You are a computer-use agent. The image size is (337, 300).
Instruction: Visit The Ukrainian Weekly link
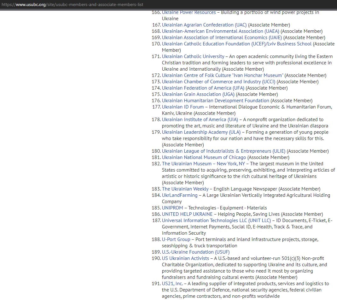click(x=185, y=189)
